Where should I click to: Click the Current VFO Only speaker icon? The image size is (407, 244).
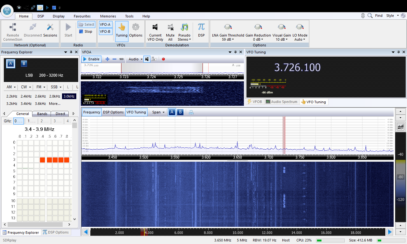click(155, 32)
